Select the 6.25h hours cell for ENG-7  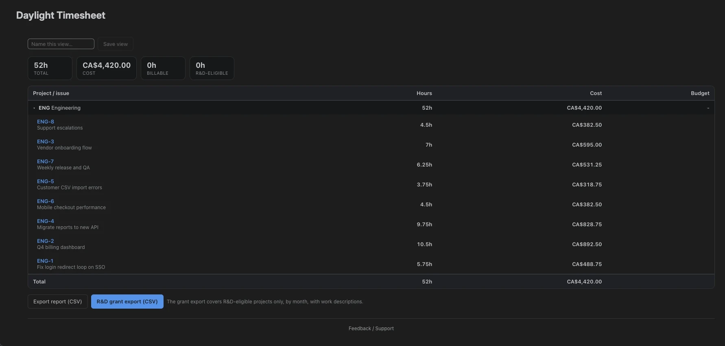coord(425,164)
